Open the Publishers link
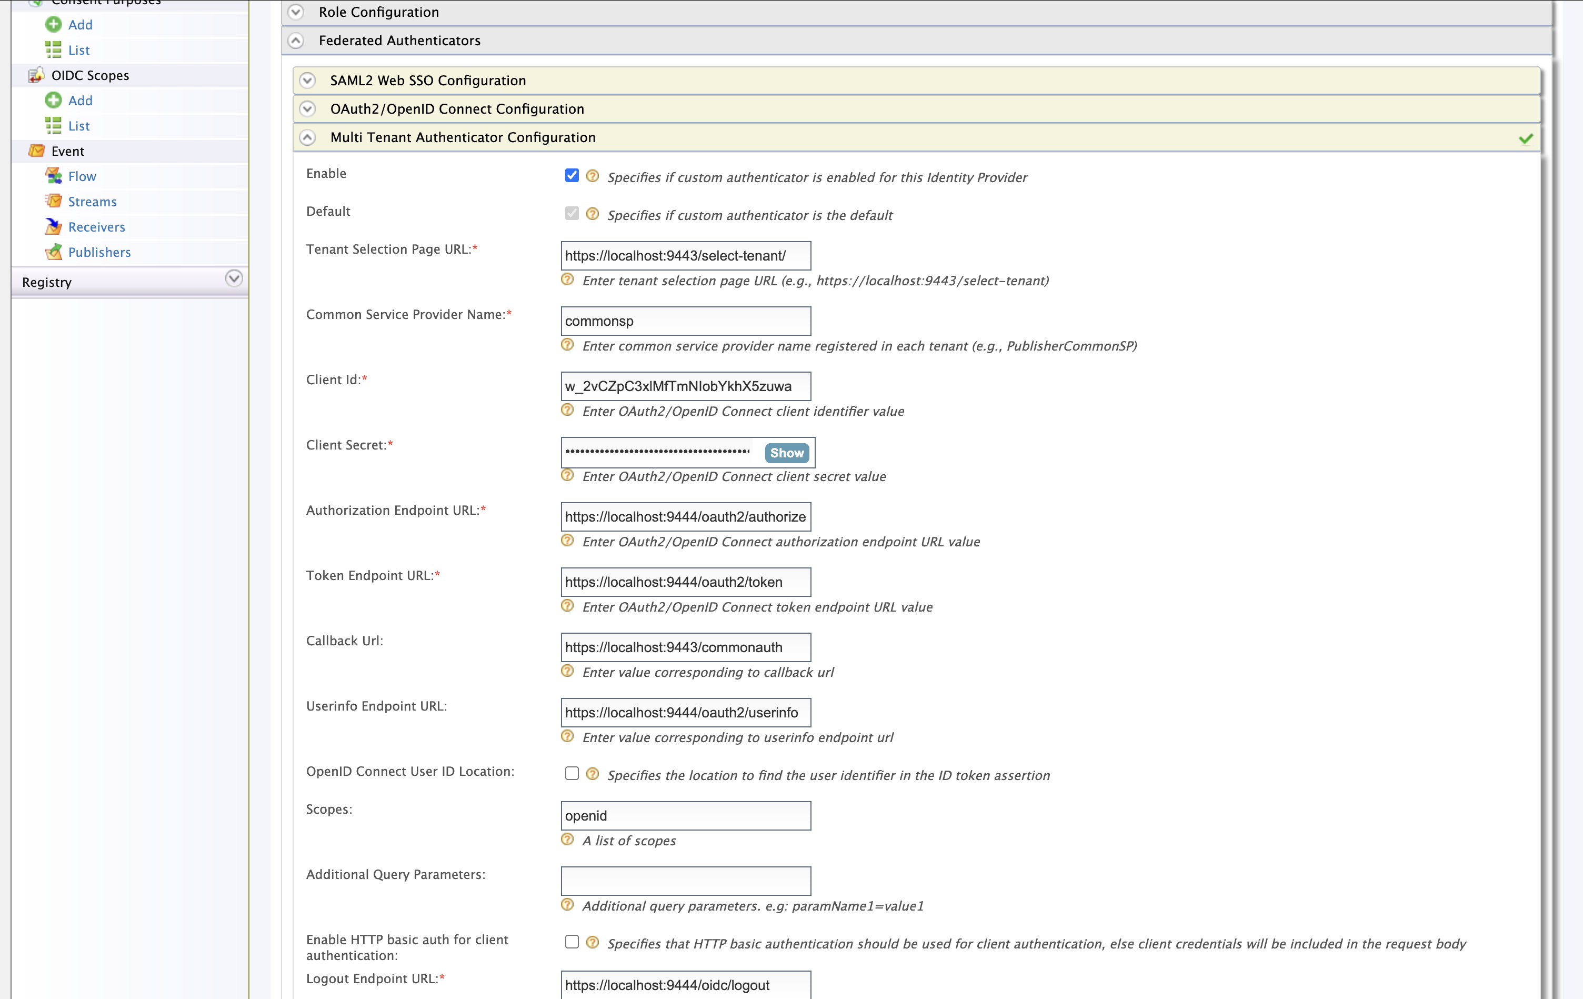The height and width of the screenshot is (999, 1583). point(99,252)
